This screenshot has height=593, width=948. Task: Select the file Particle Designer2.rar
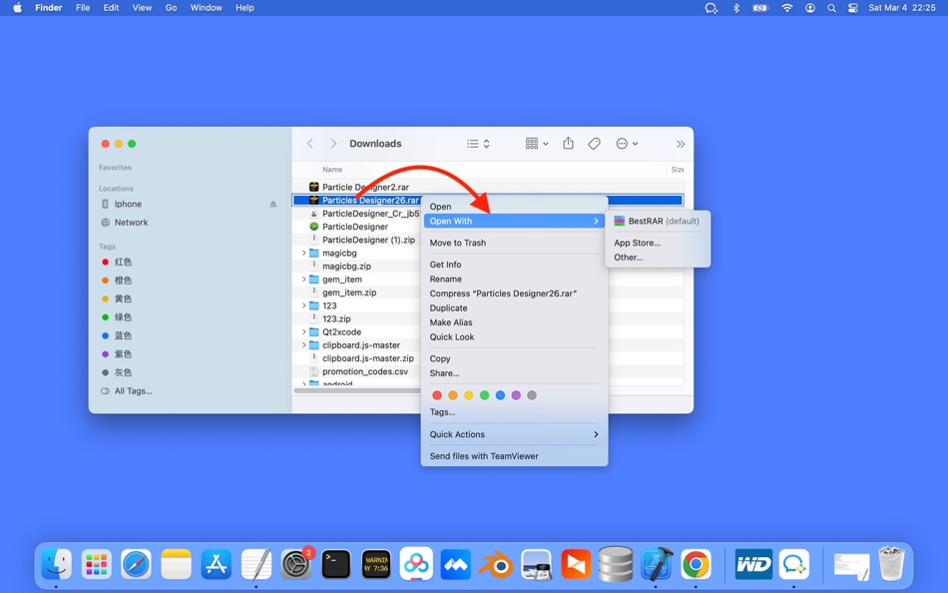pos(368,187)
